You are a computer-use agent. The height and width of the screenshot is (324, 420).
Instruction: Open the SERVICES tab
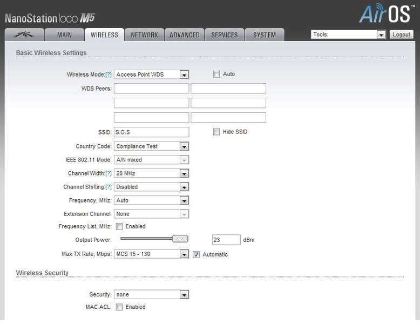(225, 35)
